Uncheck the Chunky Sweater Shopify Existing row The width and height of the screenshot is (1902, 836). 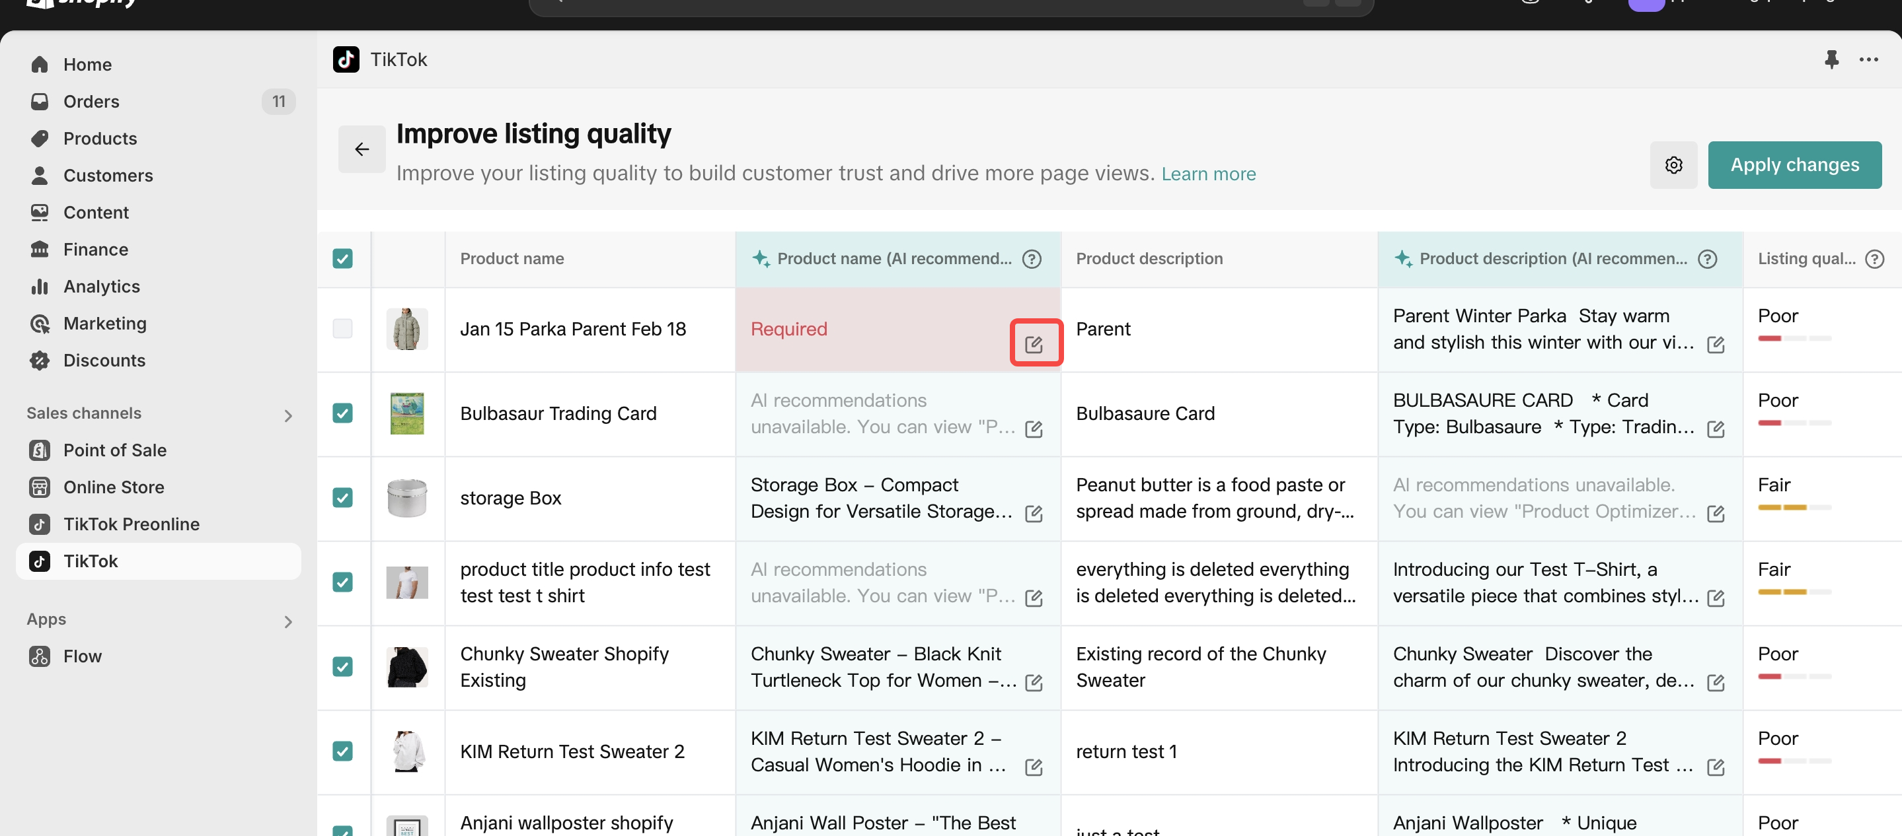342,666
